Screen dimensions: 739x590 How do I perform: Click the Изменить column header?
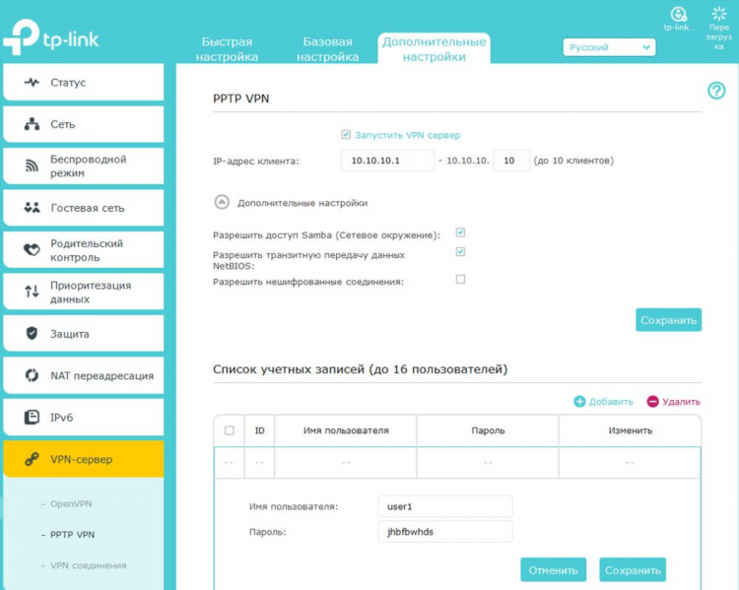click(x=631, y=430)
